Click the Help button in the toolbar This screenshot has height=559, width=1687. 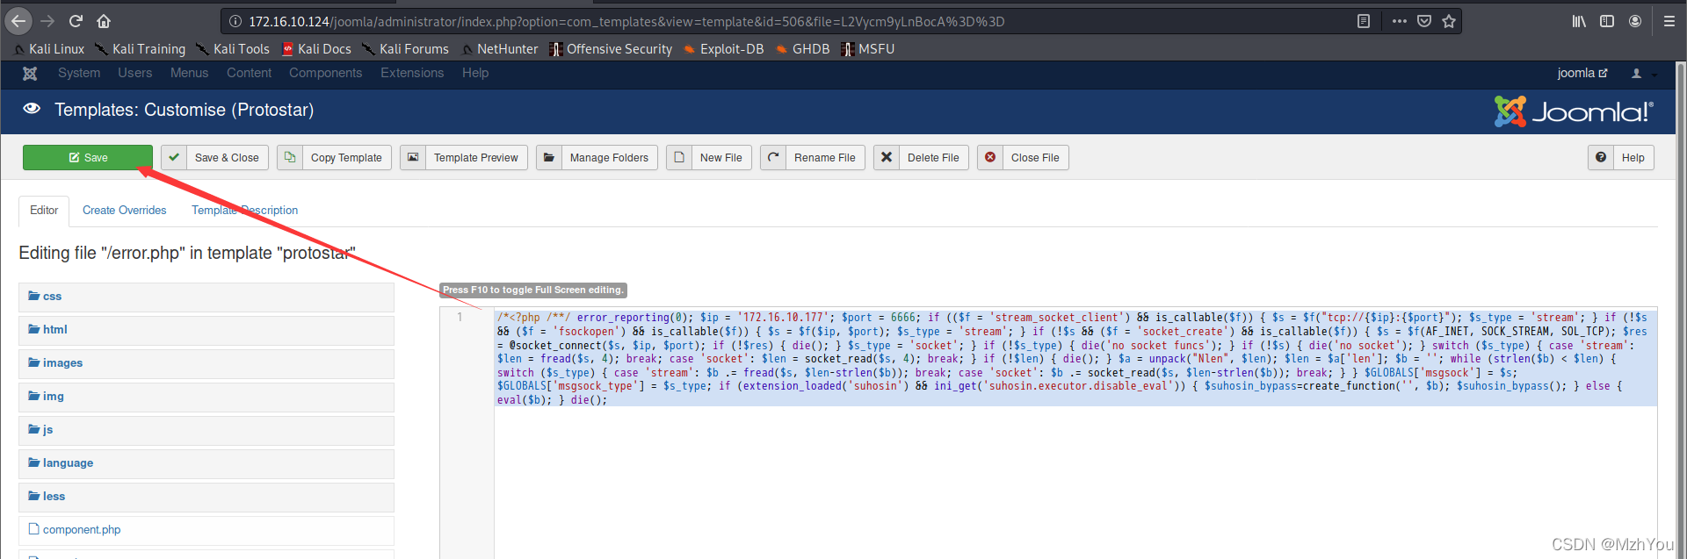pos(1621,158)
